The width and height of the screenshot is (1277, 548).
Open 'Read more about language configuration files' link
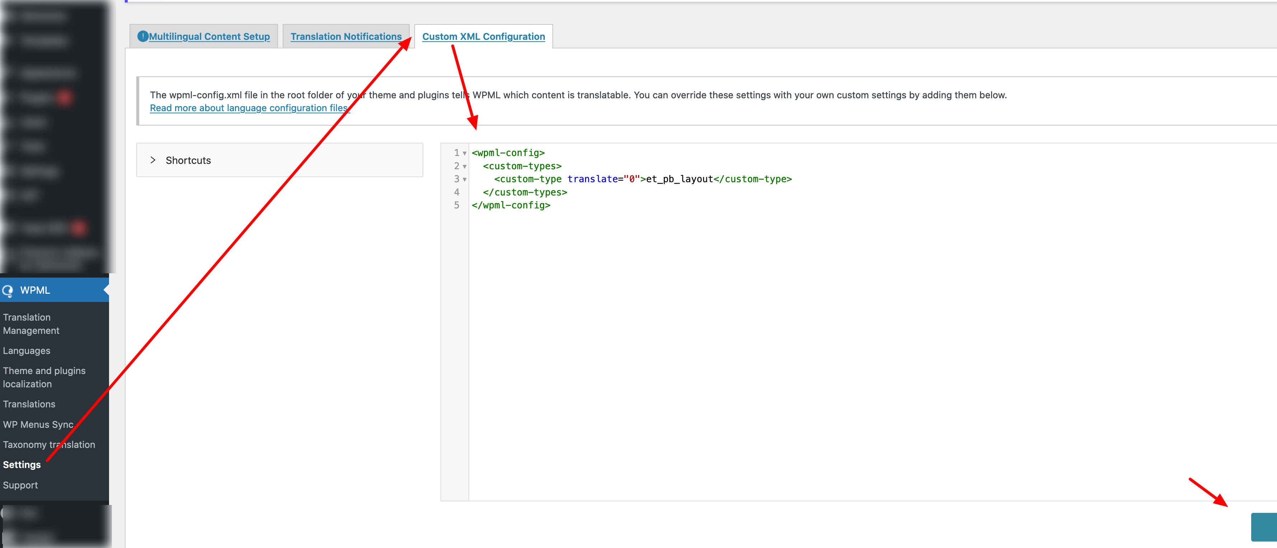click(x=250, y=108)
